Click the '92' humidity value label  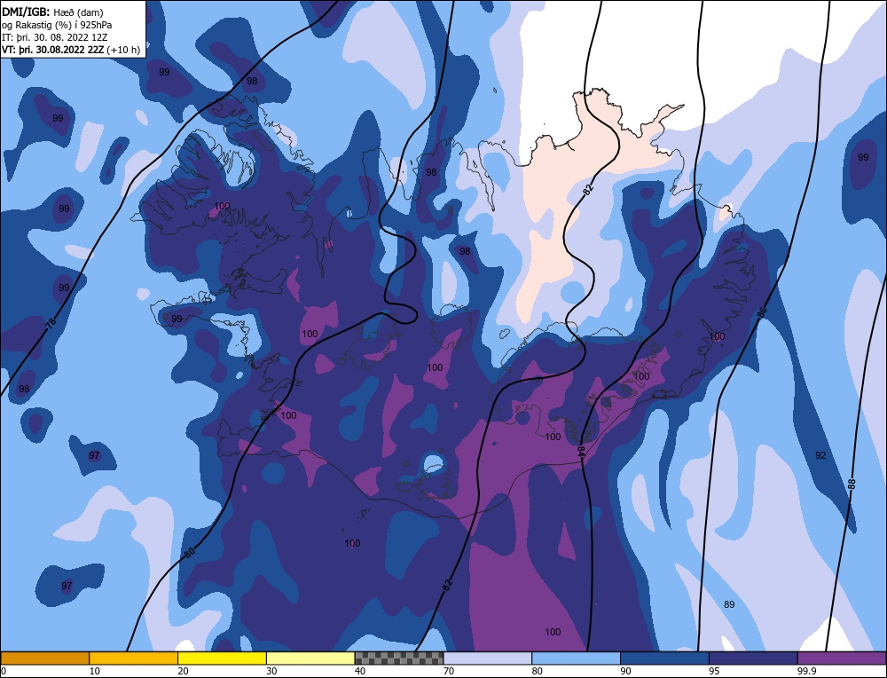point(820,455)
